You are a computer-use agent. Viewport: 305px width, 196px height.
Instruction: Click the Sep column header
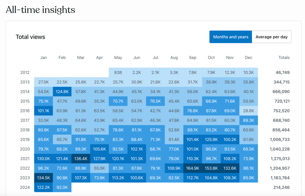(x=193, y=57)
